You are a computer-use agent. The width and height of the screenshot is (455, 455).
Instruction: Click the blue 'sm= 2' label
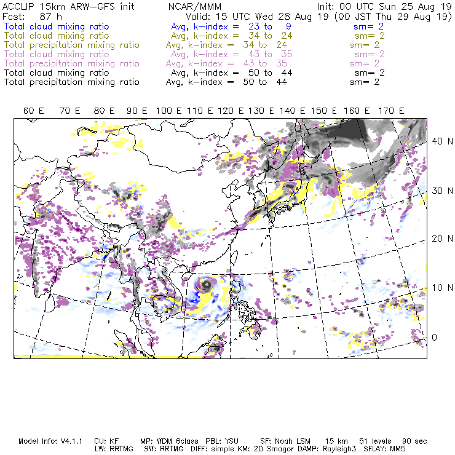[x=368, y=26]
